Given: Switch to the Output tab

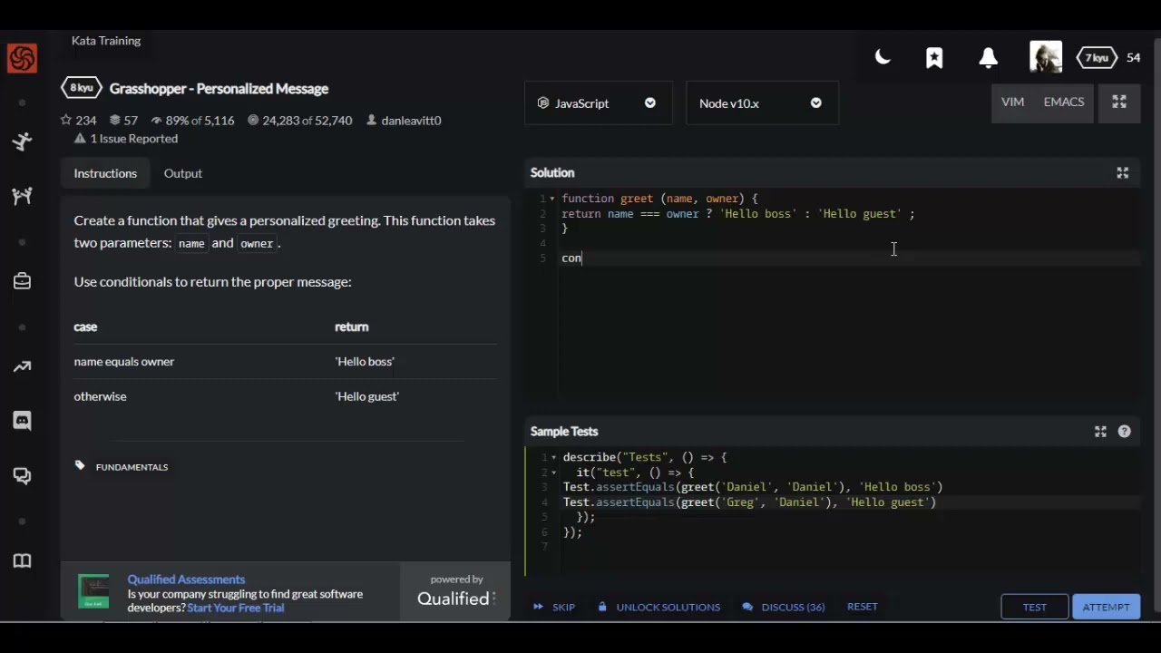Looking at the screenshot, I should coord(183,173).
